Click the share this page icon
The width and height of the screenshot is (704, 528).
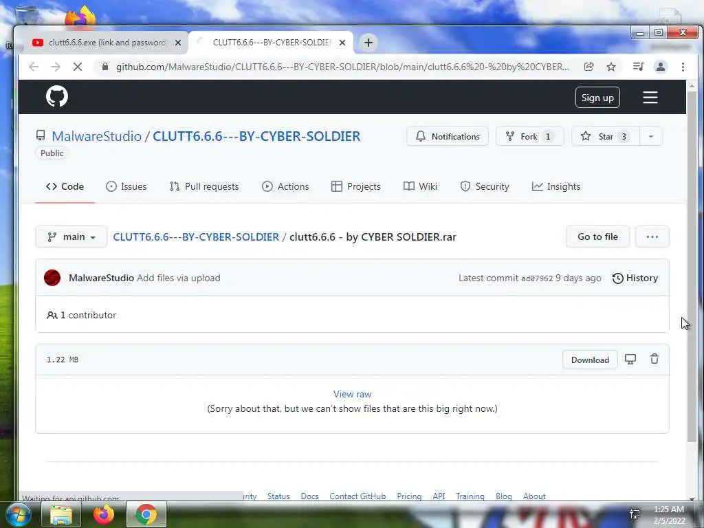[589, 67]
